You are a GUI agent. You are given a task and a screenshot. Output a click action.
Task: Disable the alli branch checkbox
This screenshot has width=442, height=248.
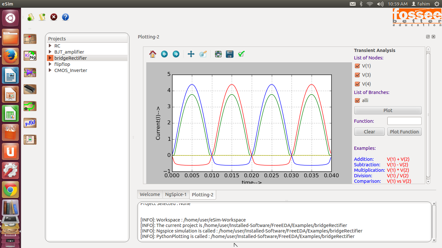[x=358, y=100]
